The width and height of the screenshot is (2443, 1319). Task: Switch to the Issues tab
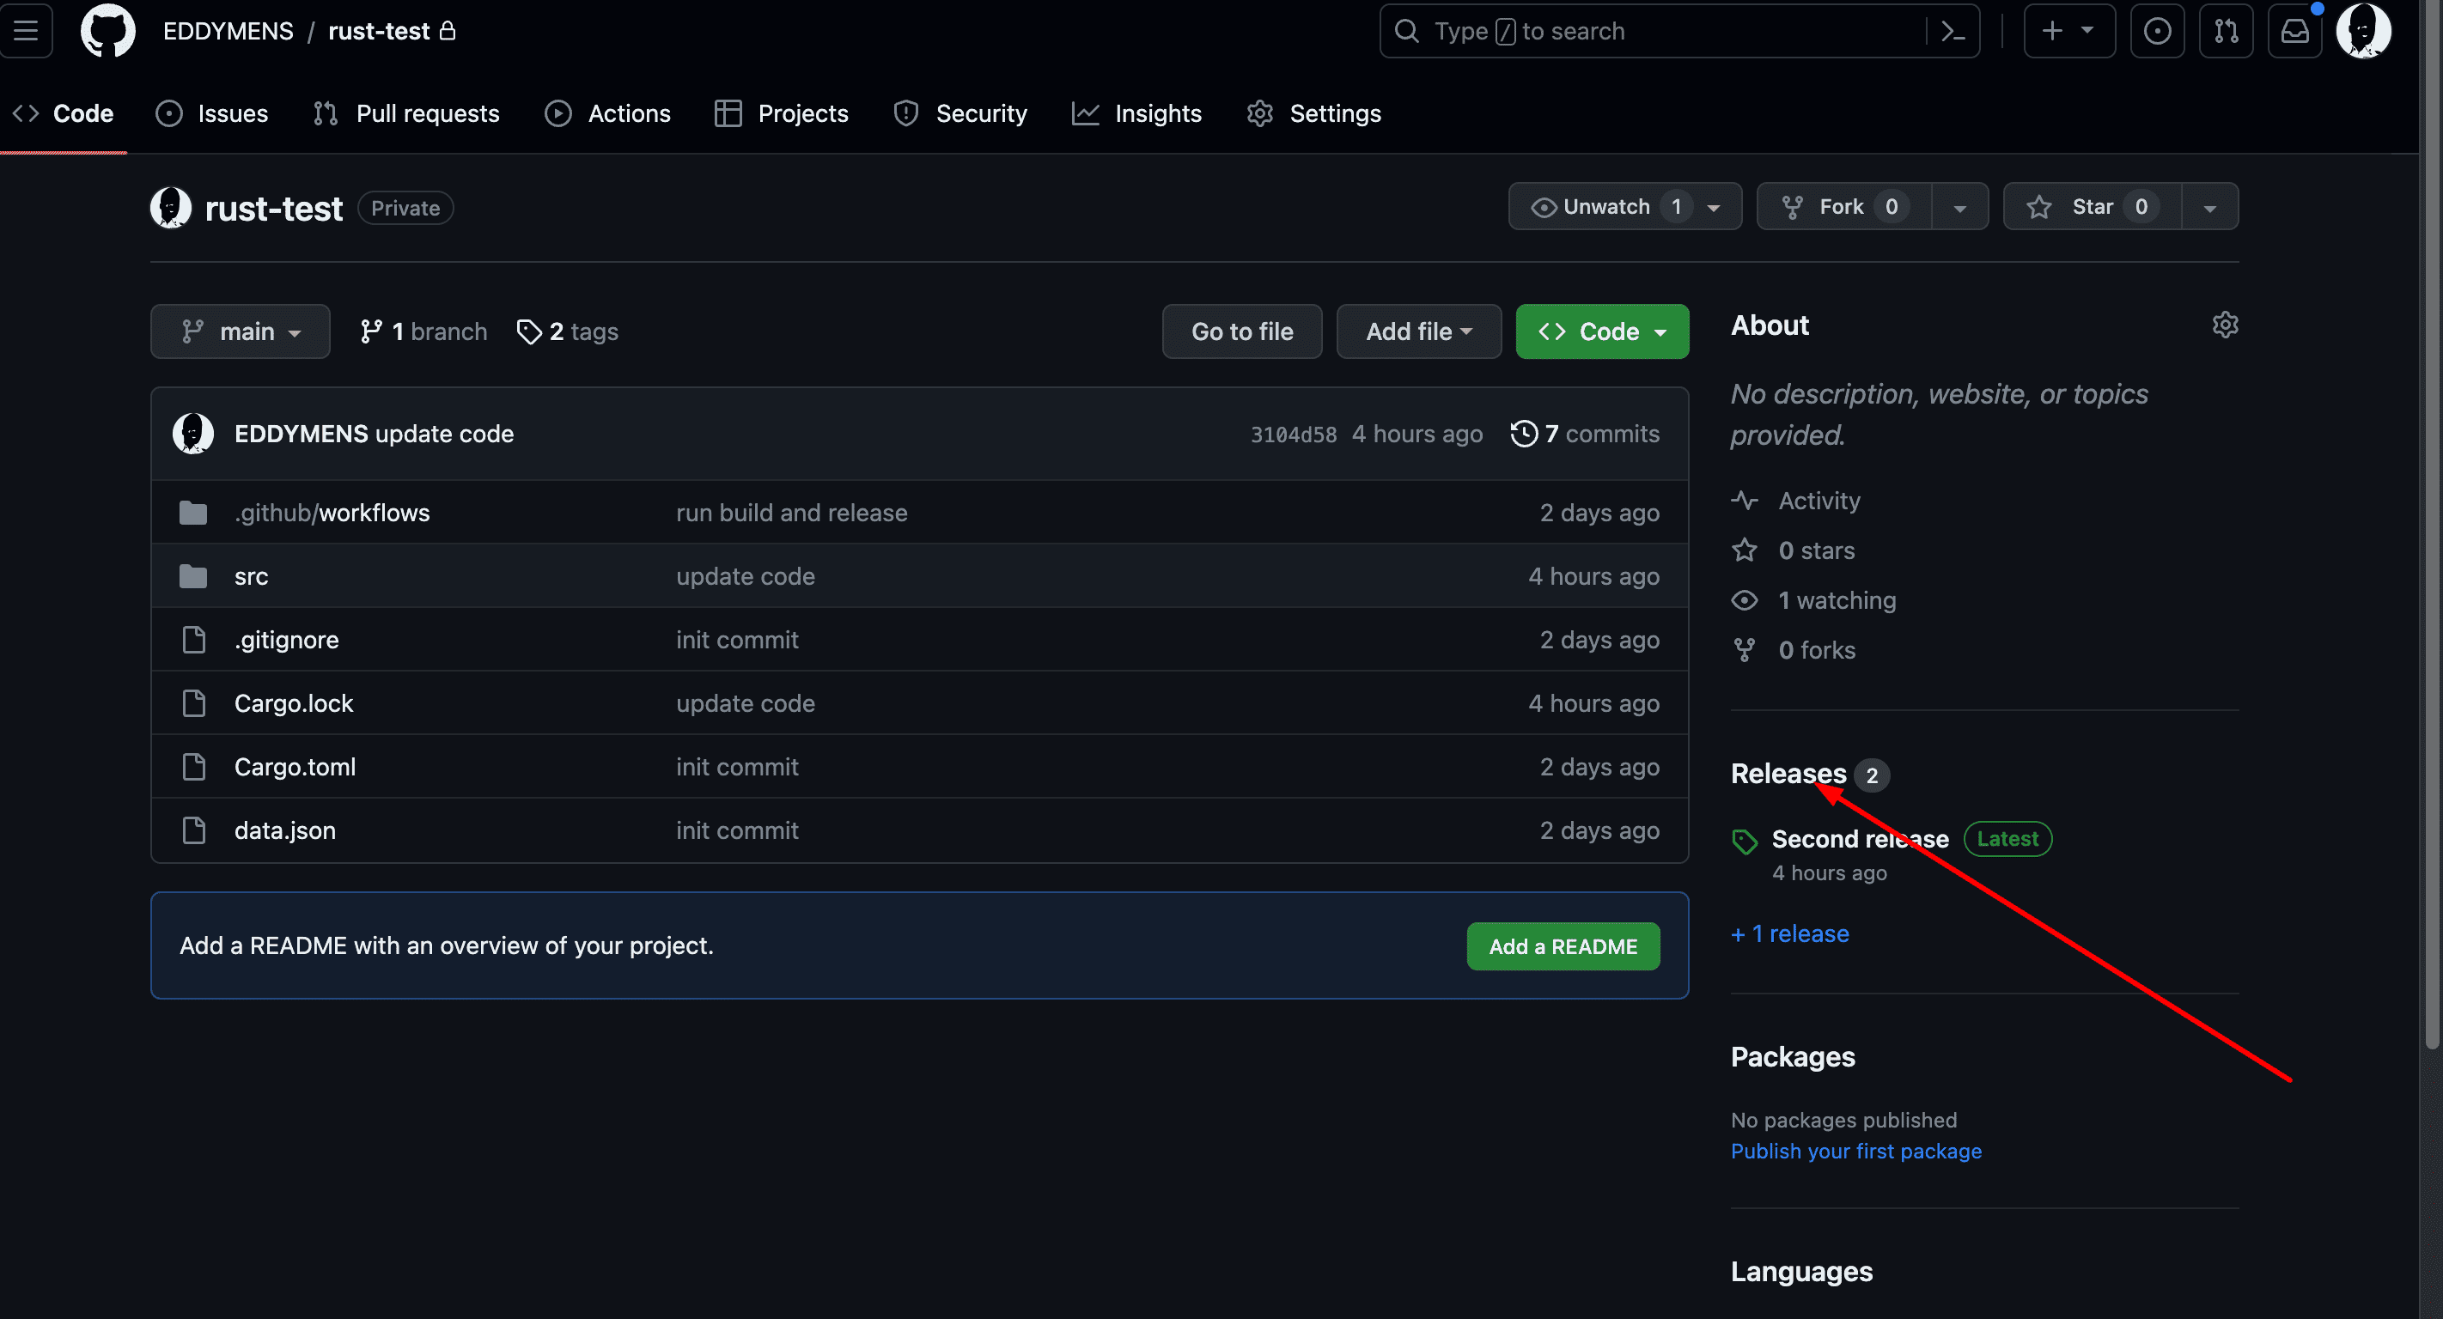212,114
